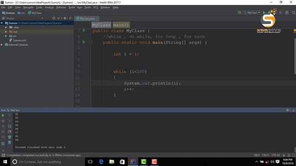This screenshot has width=296, height=166.
Task: Toggle tool window buttons in status bar corner
Action: [3, 155]
